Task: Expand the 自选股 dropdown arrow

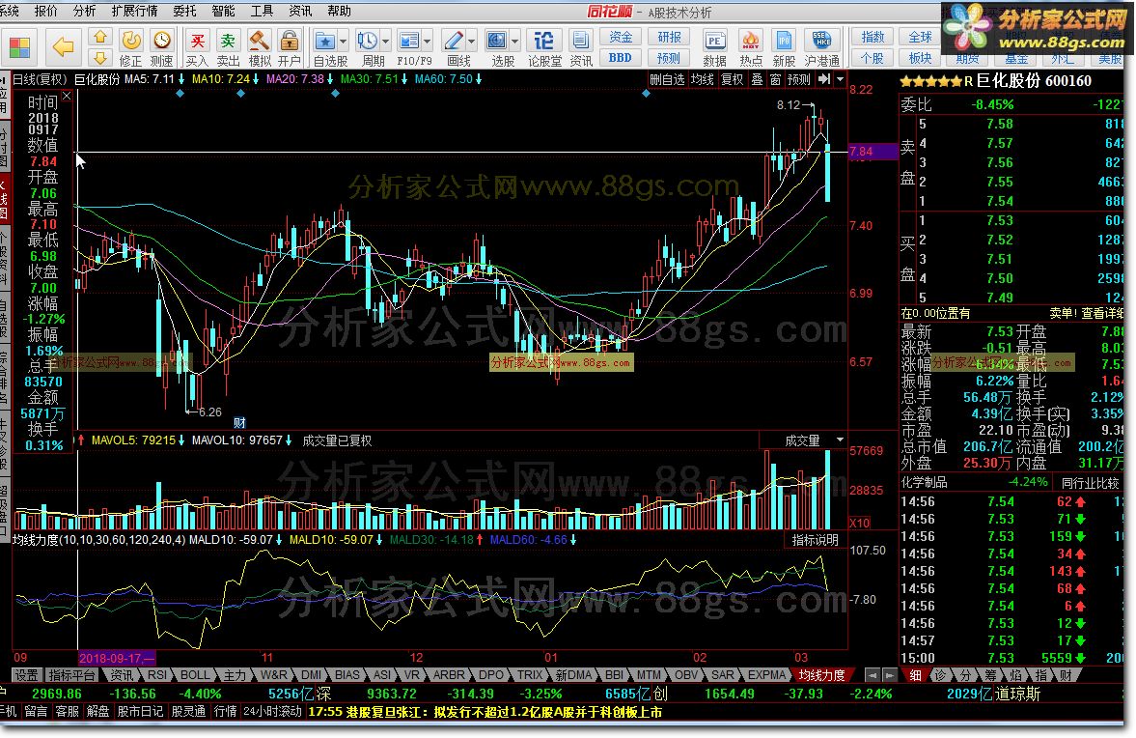Action: (x=344, y=41)
